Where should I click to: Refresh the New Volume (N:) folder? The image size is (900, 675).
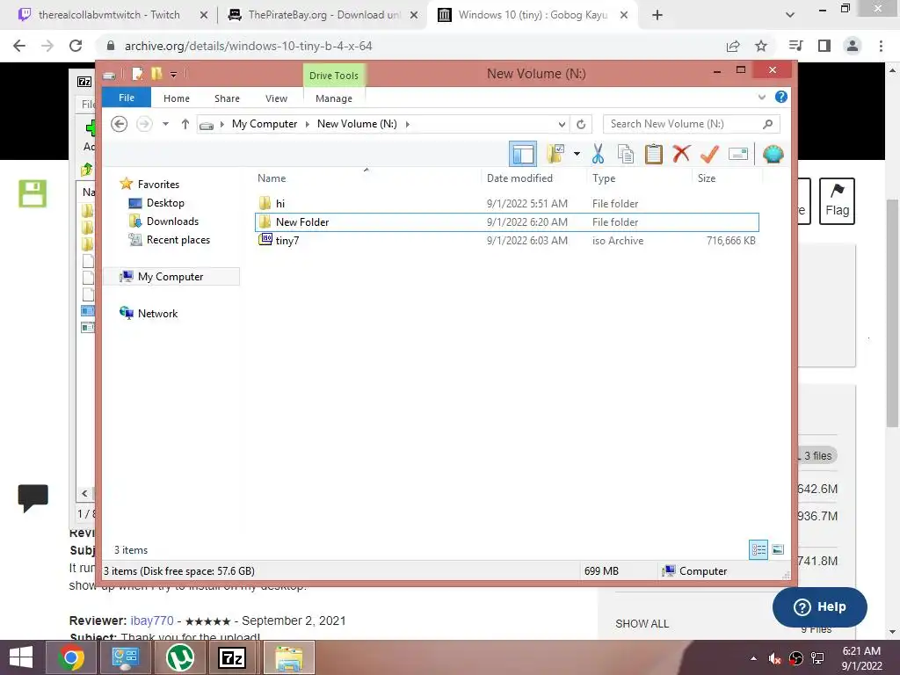click(581, 124)
